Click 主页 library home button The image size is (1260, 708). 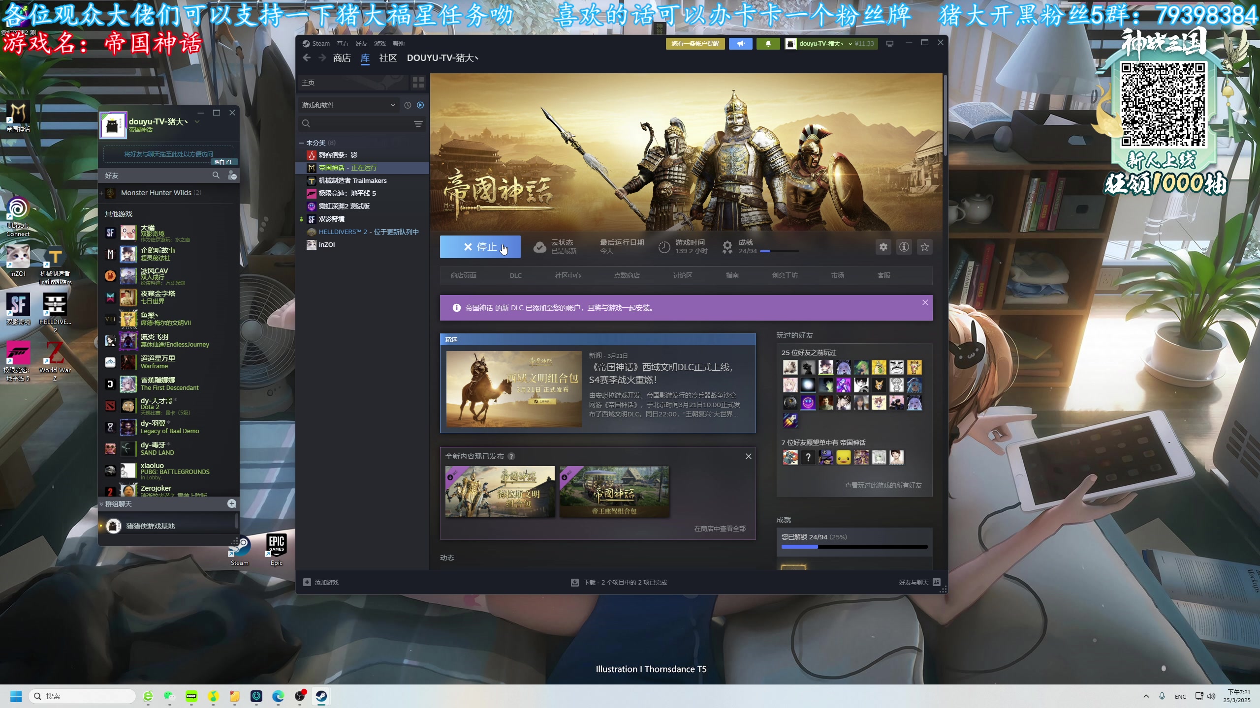pyautogui.click(x=353, y=83)
